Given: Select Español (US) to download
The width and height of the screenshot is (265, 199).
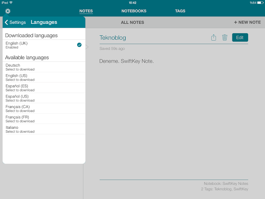Looking at the screenshot, I should (44, 98).
